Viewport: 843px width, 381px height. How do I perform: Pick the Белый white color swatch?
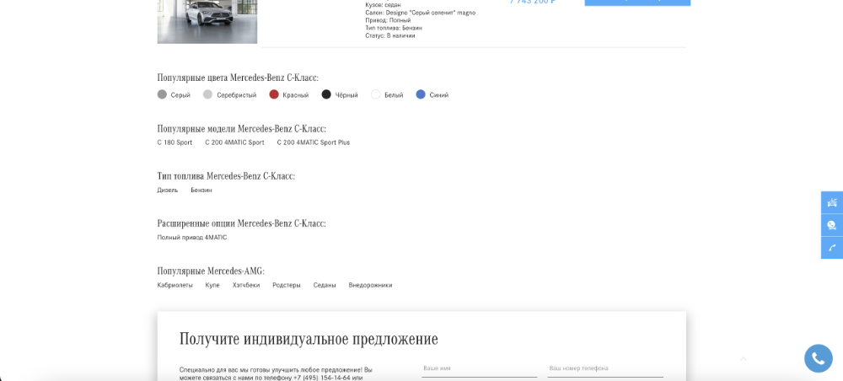click(x=376, y=94)
